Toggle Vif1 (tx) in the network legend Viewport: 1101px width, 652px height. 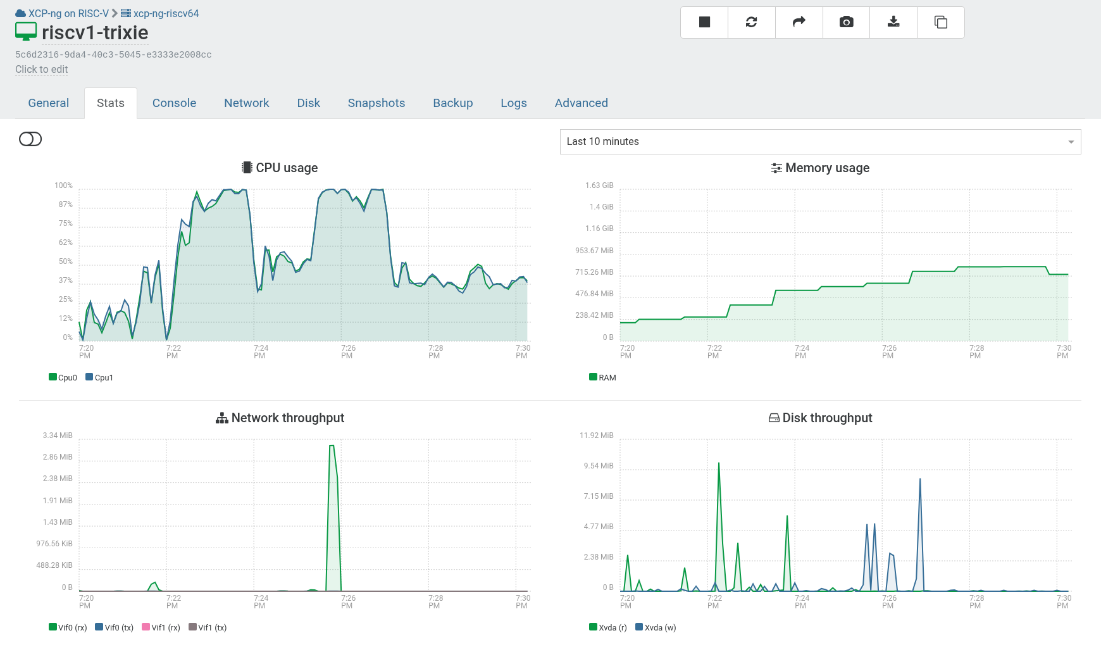(x=208, y=627)
